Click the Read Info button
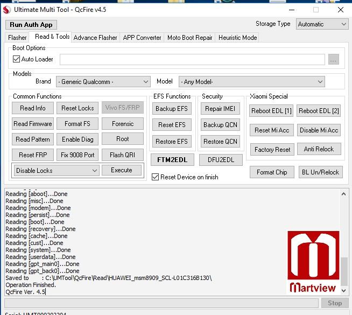The image size is (352, 315). (x=33, y=108)
